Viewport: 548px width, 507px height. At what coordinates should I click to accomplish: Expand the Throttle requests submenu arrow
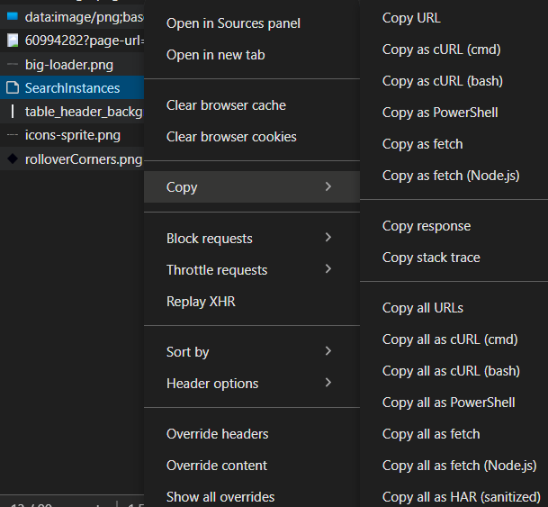[328, 269]
